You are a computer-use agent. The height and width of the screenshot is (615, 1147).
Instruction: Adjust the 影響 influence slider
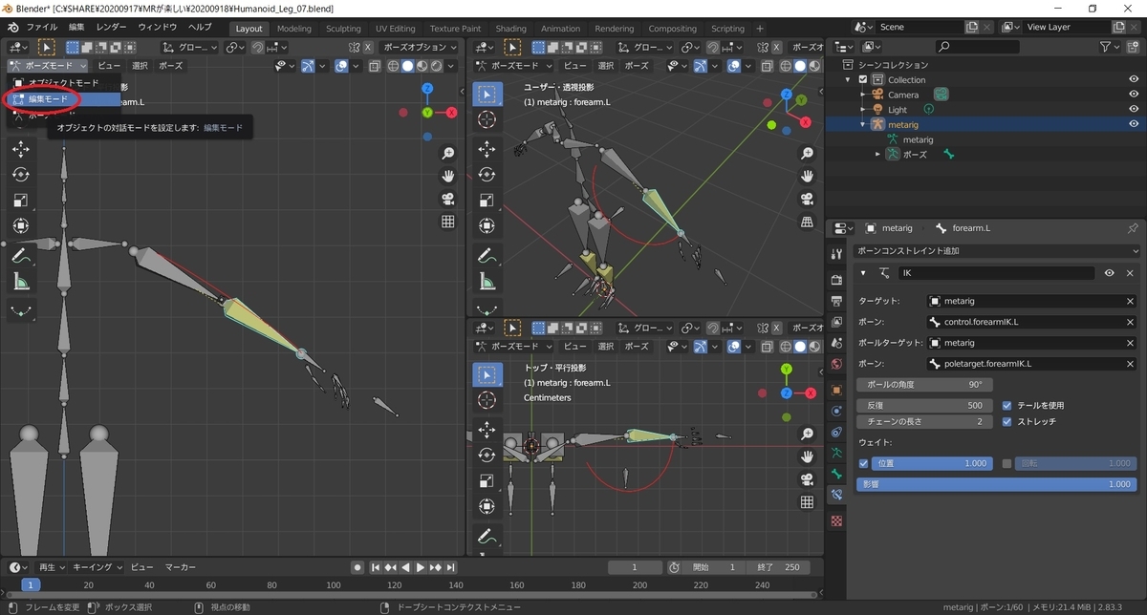click(997, 484)
